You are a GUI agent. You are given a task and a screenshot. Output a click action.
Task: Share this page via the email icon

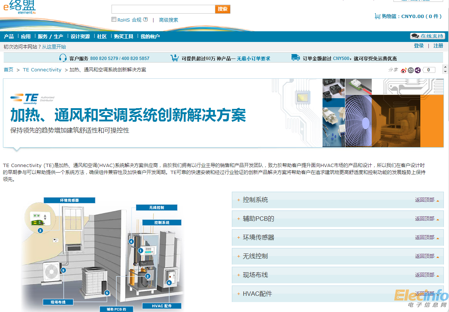(x=411, y=70)
